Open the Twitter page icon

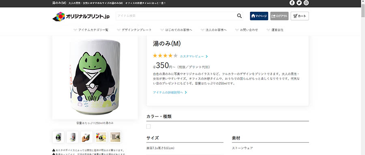pyautogui.click(x=299, y=3)
